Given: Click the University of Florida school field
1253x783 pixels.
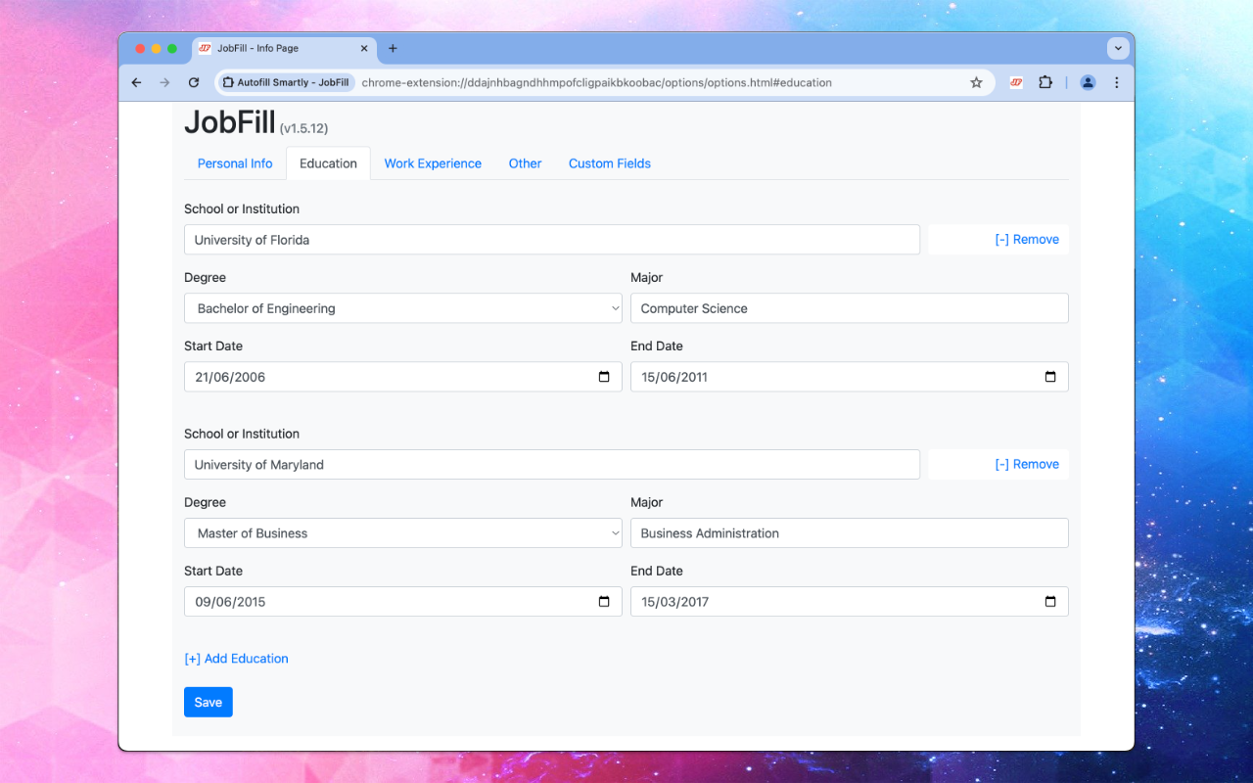Looking at the screenshot, I should [552, 240].
